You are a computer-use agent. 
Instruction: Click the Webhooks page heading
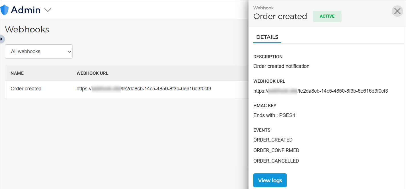click(27, 30)
